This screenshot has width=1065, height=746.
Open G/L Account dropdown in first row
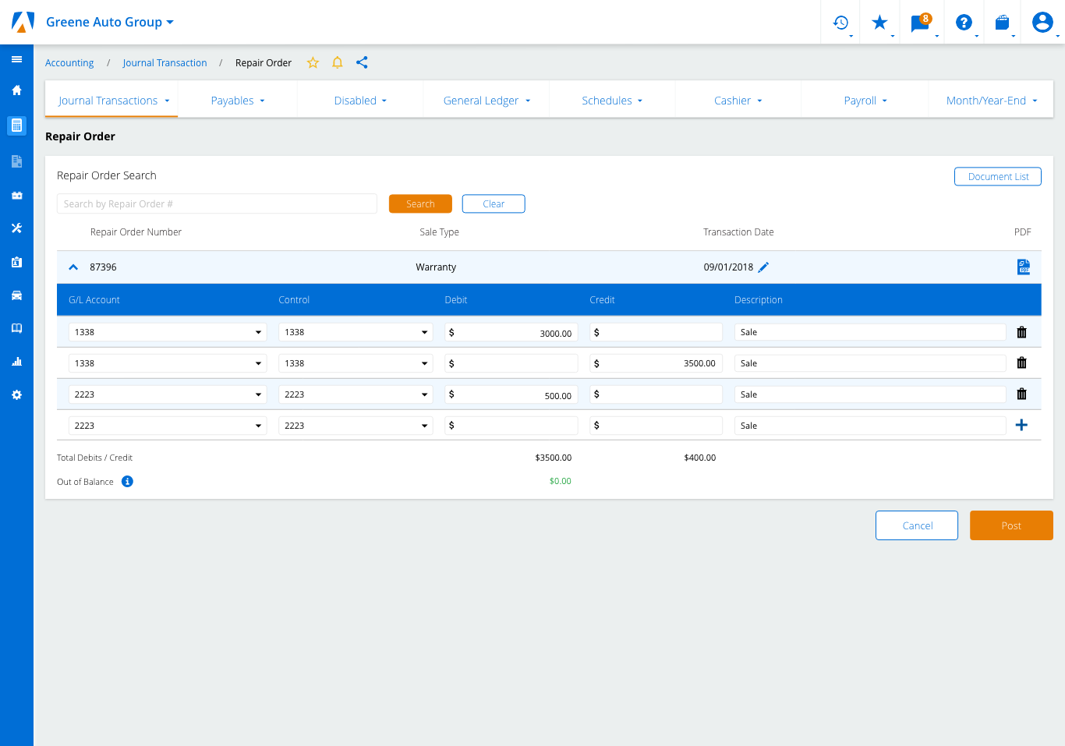(x=168, y=332)
